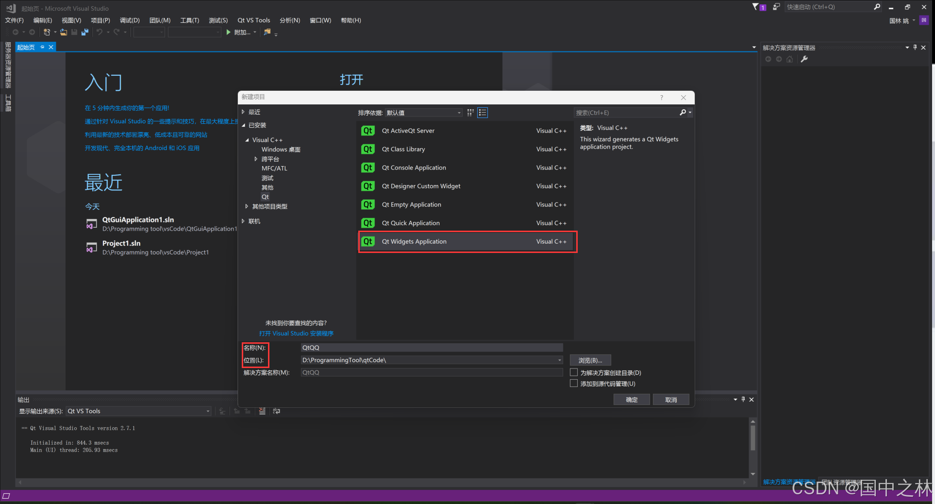Click the Output panel vertical scrollbar
The height and width of the screenshot is (504, 935).
753,448
